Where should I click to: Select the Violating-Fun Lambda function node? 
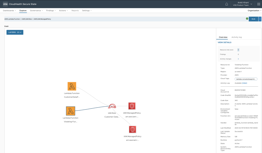(71, 111)
